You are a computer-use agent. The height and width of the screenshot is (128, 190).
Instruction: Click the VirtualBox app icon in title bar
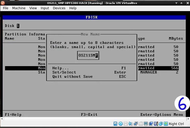[3, 3]
